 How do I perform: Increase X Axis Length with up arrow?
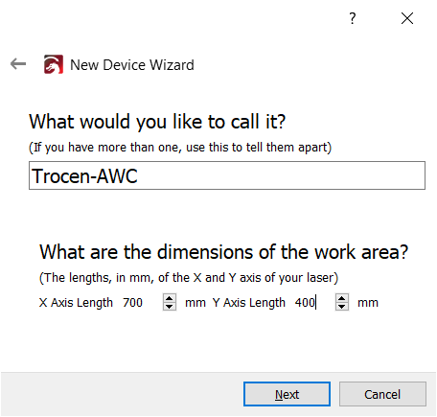(170, 298)
